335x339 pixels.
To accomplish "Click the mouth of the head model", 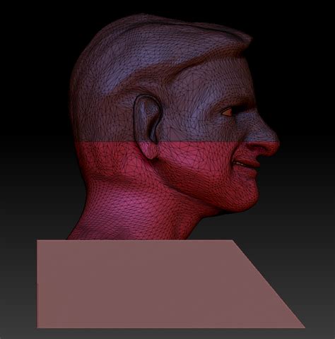I will click(245, 164).
